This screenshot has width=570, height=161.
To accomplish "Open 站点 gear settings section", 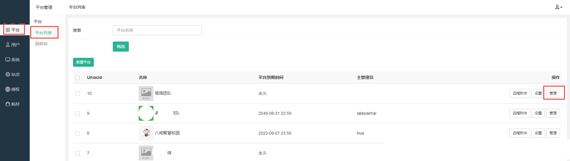I will [x=12, y=74].
